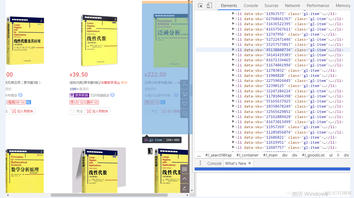Click the 满99-10 promotion tag
The image size is (354, 198).
pyautogui.click(x=92, y=102)
